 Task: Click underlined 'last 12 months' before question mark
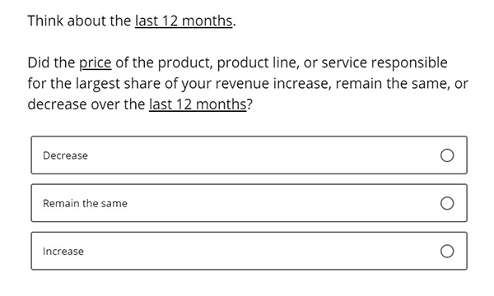[198, 104]
